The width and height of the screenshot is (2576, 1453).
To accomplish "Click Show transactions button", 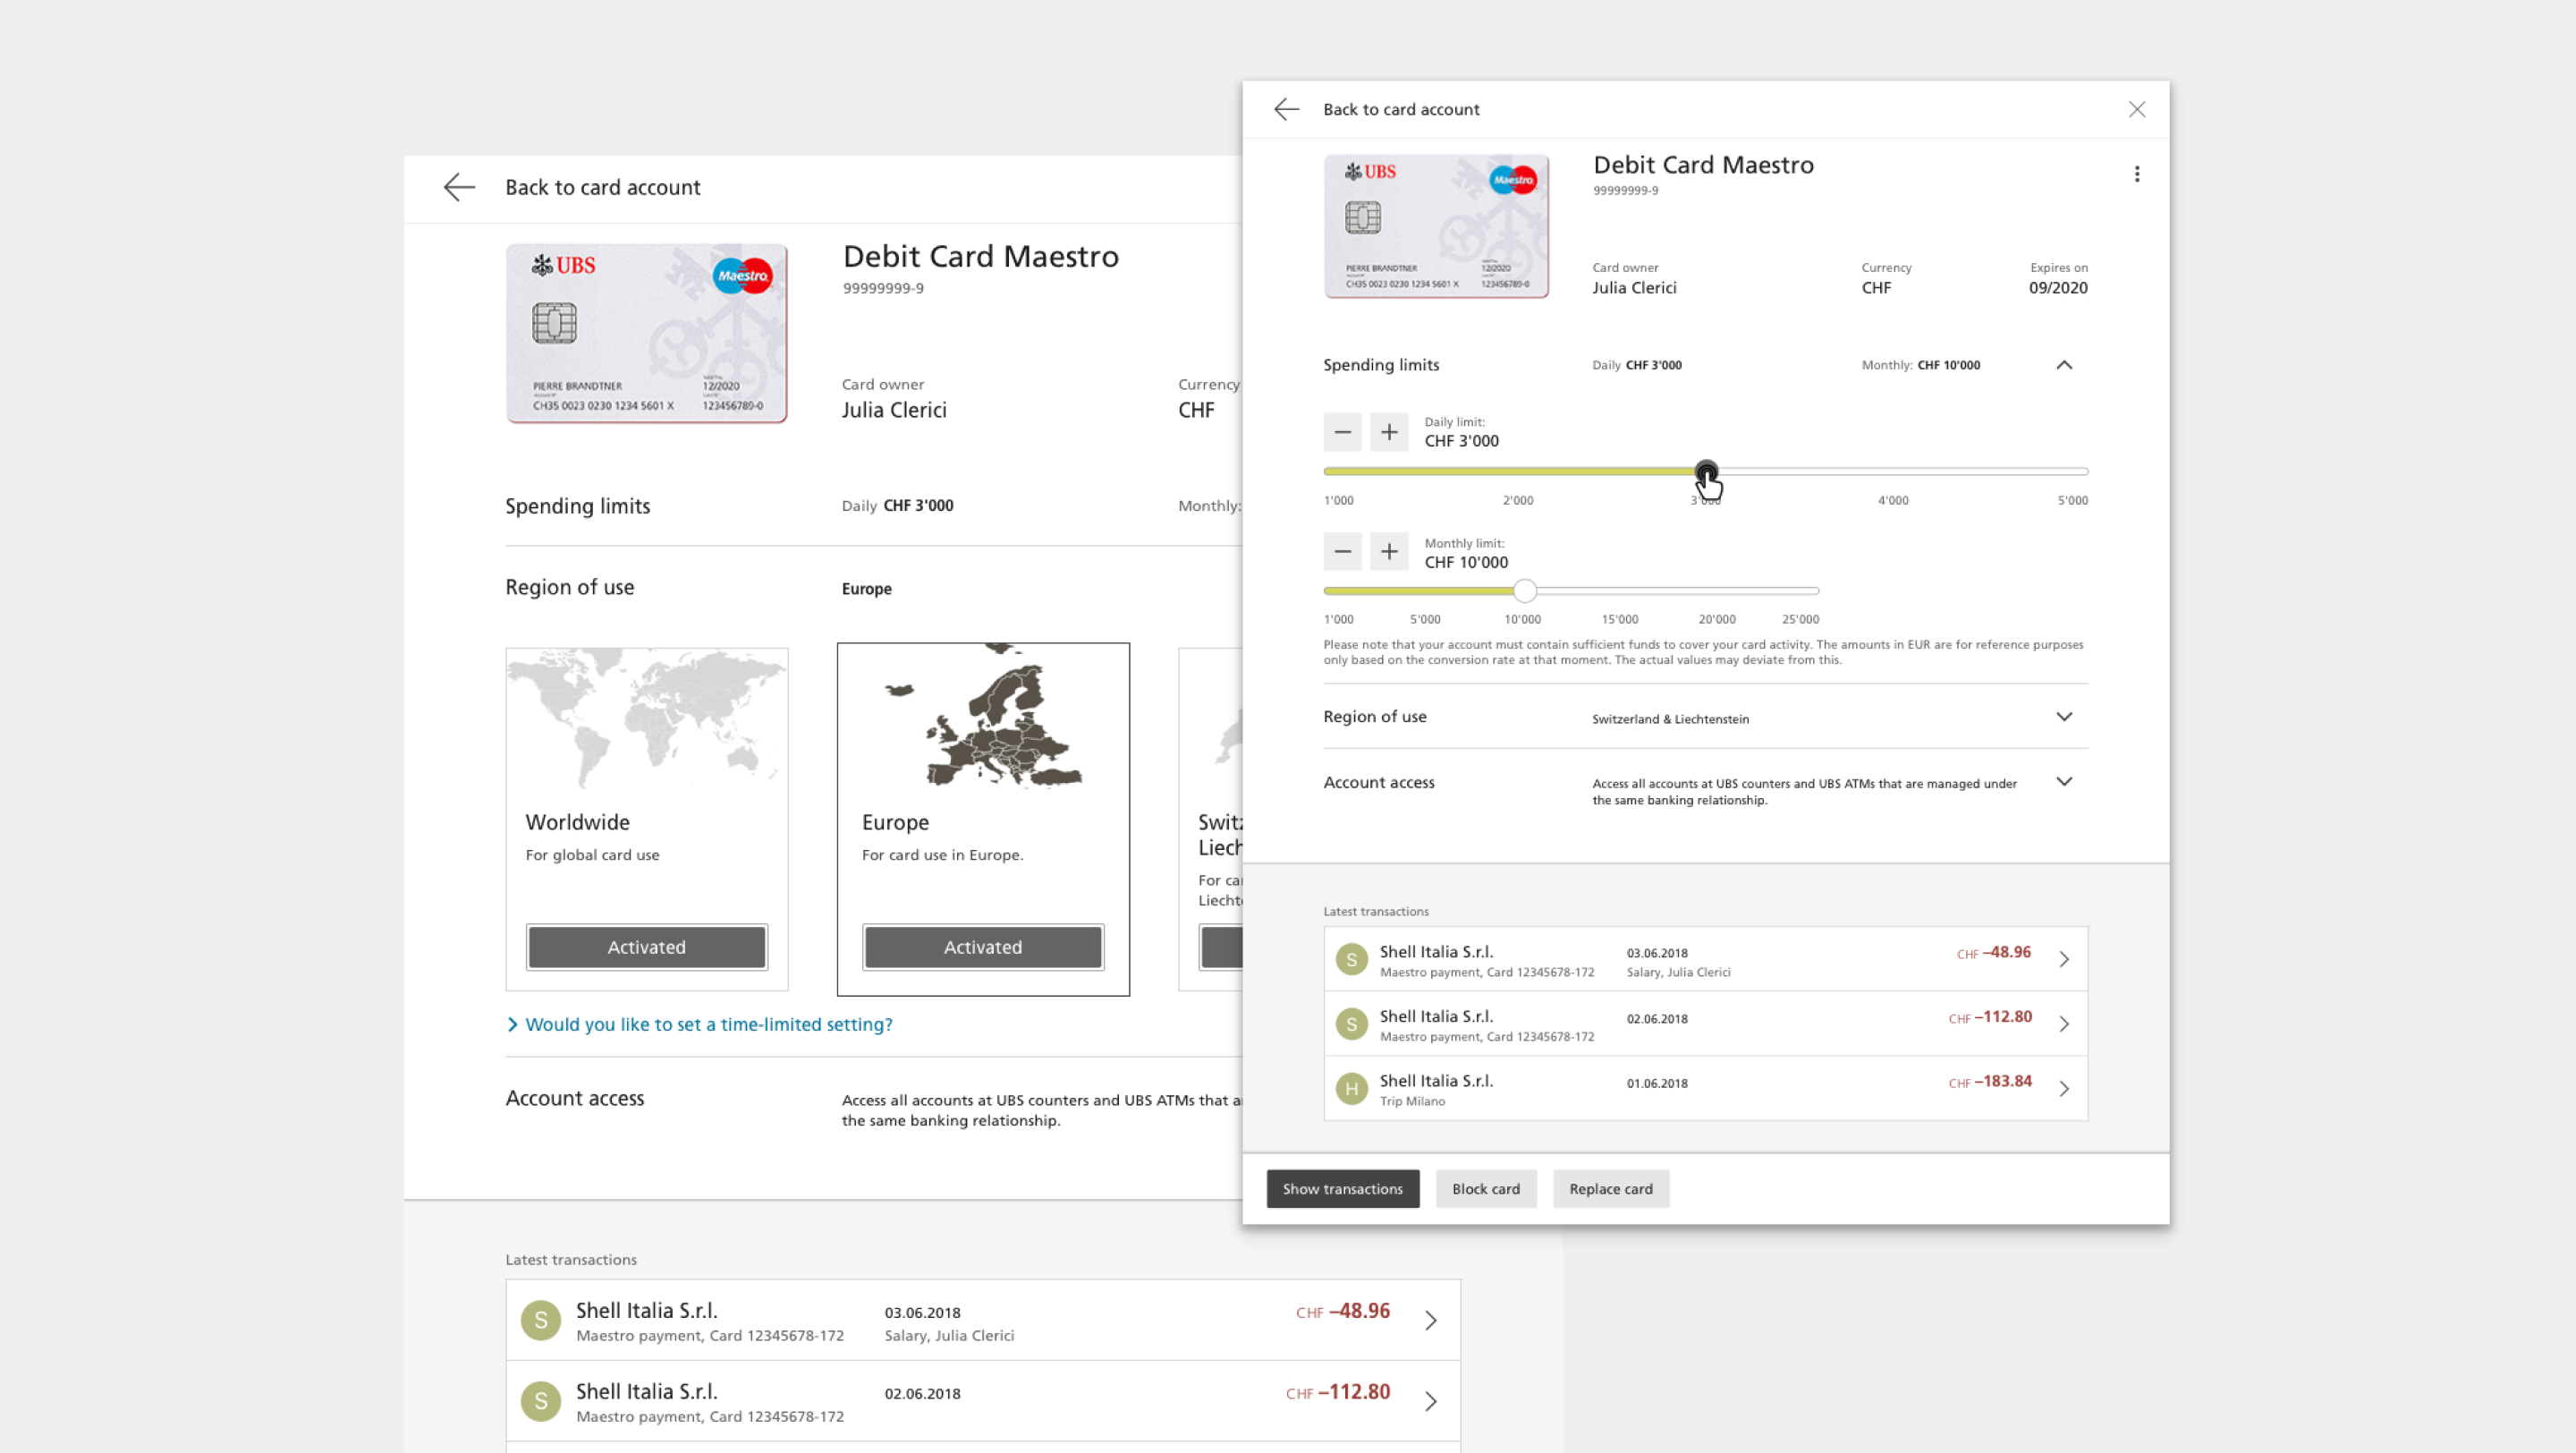I will [1342, 1189].
